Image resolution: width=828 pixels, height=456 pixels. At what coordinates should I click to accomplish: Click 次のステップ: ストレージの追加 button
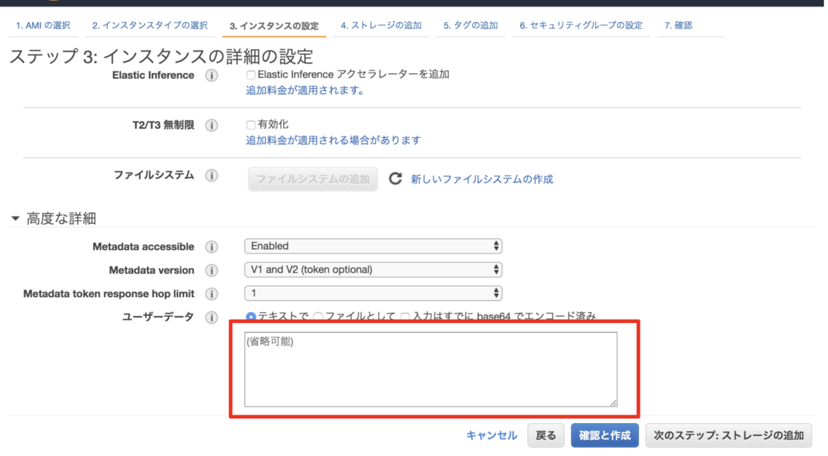coord(729,435)
